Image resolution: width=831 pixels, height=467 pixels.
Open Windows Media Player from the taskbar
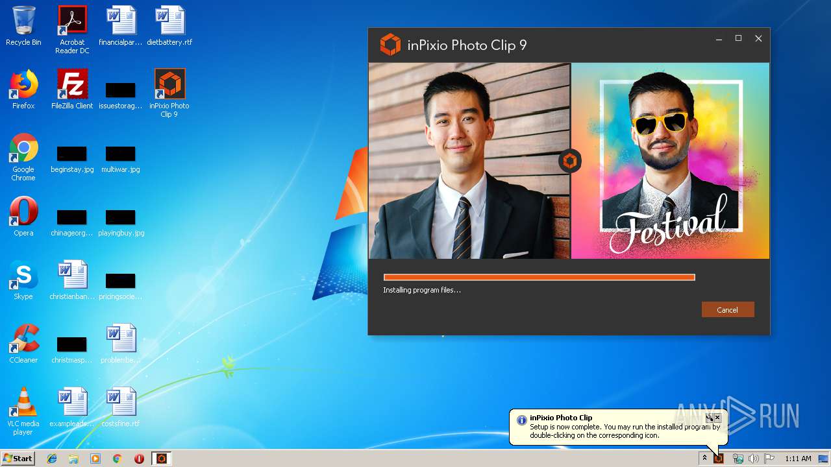tap(95, 459)
